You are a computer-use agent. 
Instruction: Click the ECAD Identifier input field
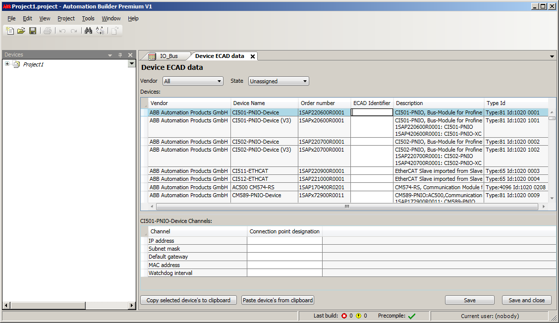click(372, 112)
